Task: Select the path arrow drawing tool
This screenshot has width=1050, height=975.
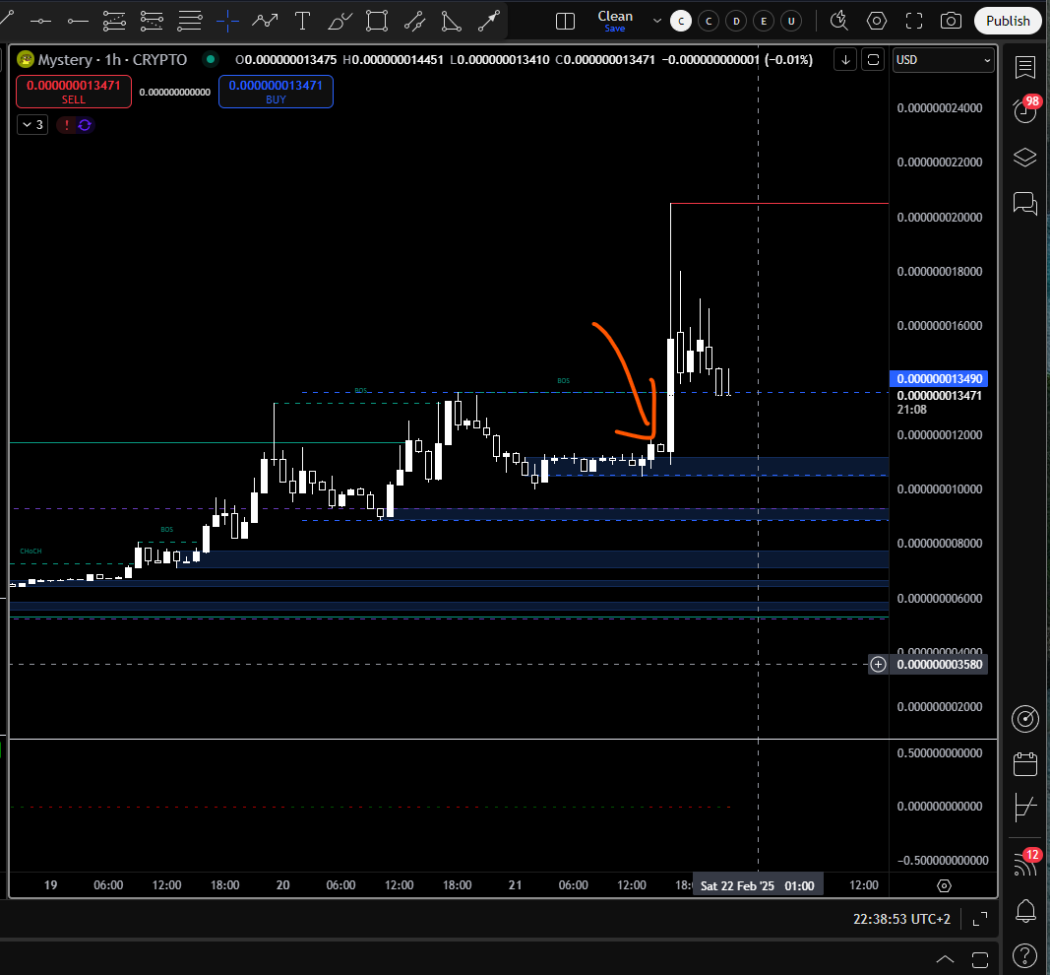Action: click(x=265, y=22)
